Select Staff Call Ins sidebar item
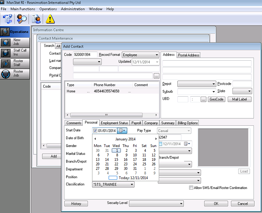This screenshot has width=262, height=213. (x=15, y=52)
